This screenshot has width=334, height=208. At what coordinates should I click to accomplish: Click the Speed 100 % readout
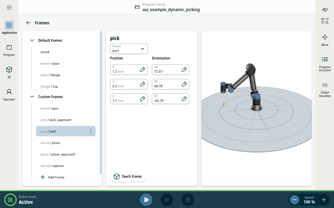[x=309, y=200]
